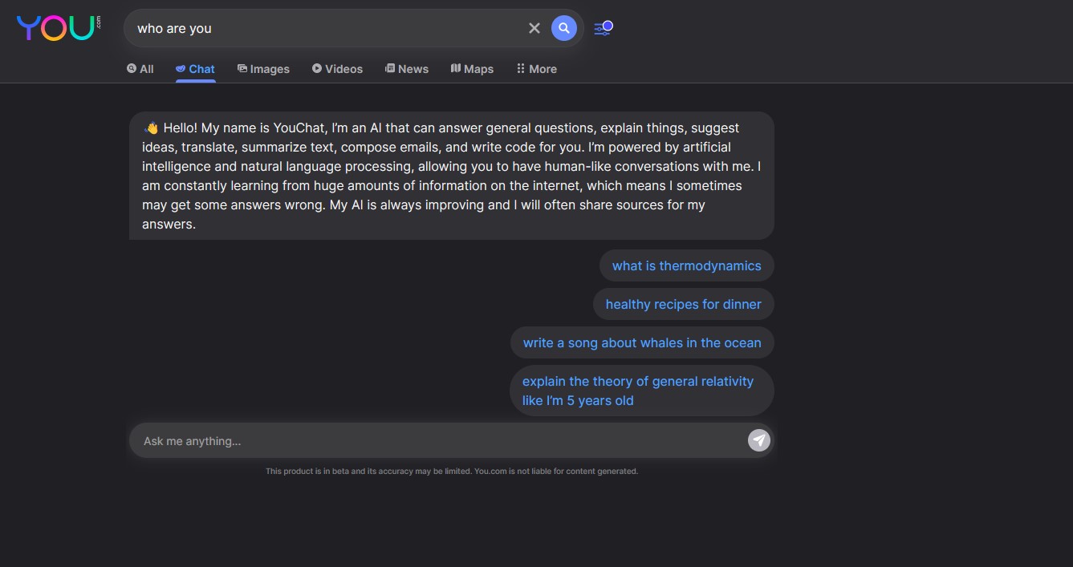Send the message with paper plane icon
Image resolution: width=1073 pixels, height=567 pixels.
click(x=759, y=440)
